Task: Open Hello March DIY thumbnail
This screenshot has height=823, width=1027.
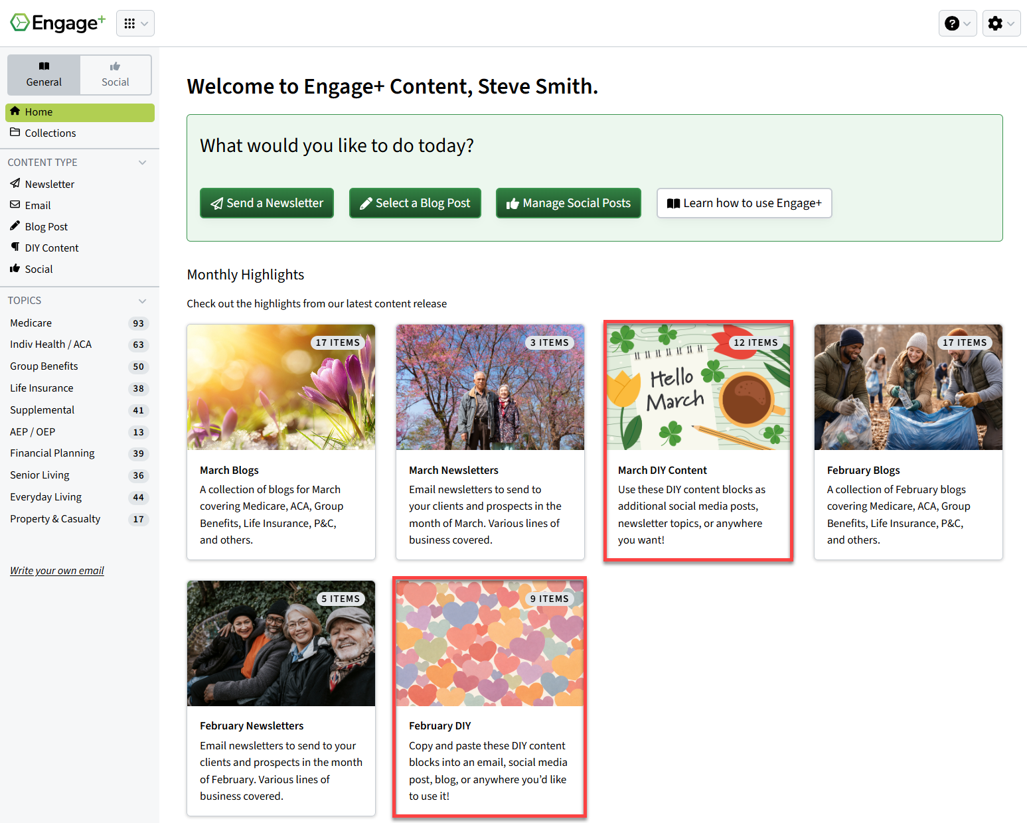Action: pos(698,387)
